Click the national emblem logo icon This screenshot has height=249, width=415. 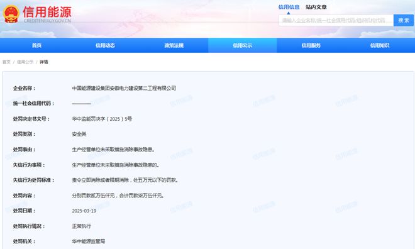pos(11,14)
